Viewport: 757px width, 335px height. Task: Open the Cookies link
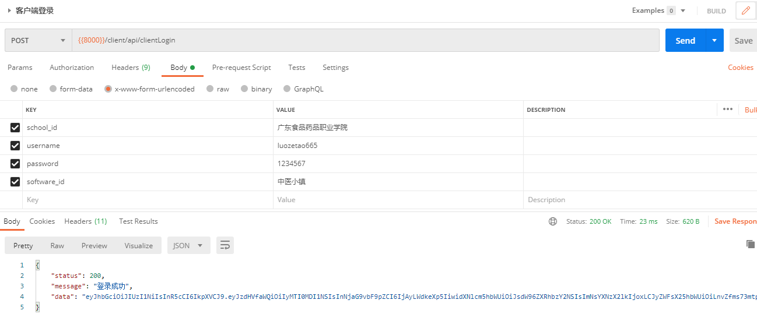pos(740,68)
